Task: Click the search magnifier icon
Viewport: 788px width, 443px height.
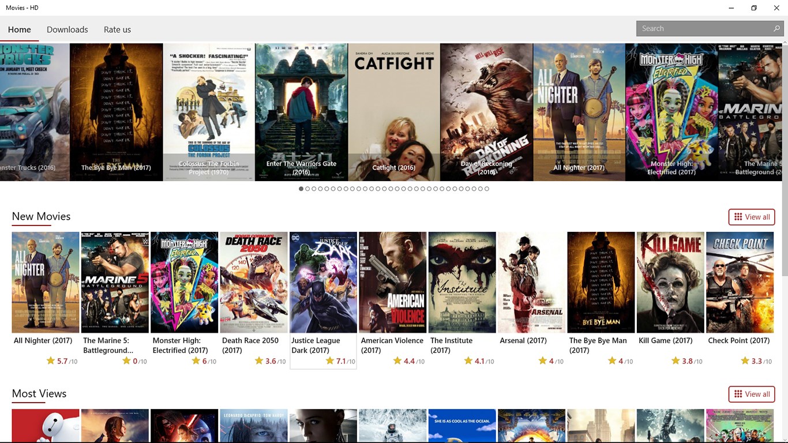Action: click(776, 28)
